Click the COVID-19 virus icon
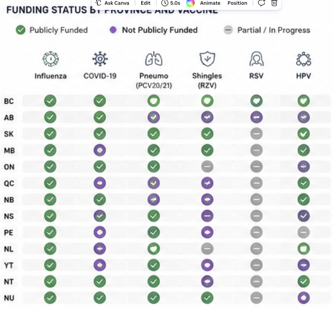Screen dimensions: 333x309 coord(100,59)
